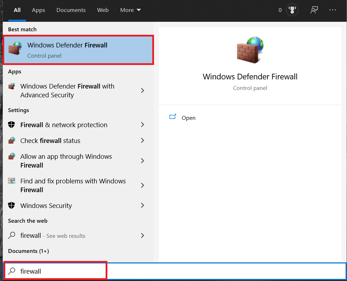Switch to the Apps tab
Screen dimensions: 347x281
click(x=38, y=10)
